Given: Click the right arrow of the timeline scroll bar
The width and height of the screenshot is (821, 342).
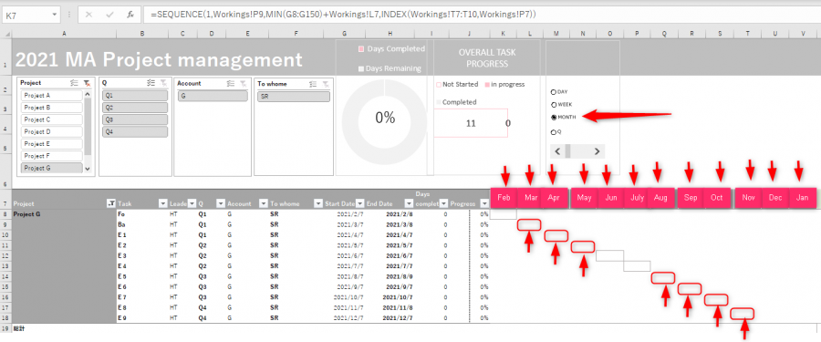Looking at the screenshot, I should pyautogui.click(x=597, y=152).
